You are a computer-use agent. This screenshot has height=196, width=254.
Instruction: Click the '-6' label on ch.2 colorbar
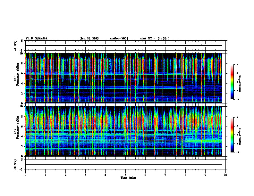pos(237,118)
